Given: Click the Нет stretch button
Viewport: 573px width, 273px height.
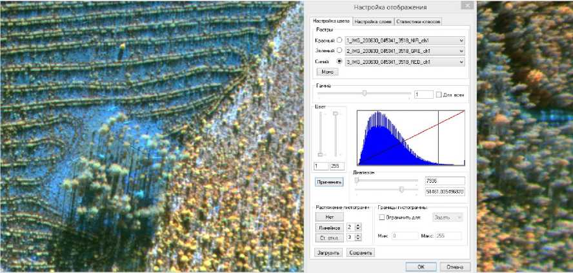Looking at the screenshot, I should pos(329,217).
